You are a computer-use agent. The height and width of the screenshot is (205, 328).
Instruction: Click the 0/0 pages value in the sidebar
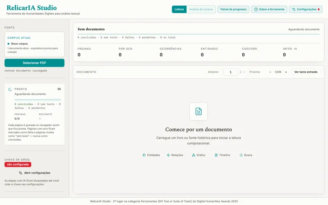point(17,118)
